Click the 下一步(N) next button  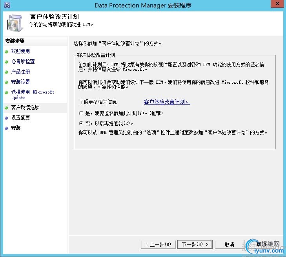pyautogui.click(x=195, y=244)
